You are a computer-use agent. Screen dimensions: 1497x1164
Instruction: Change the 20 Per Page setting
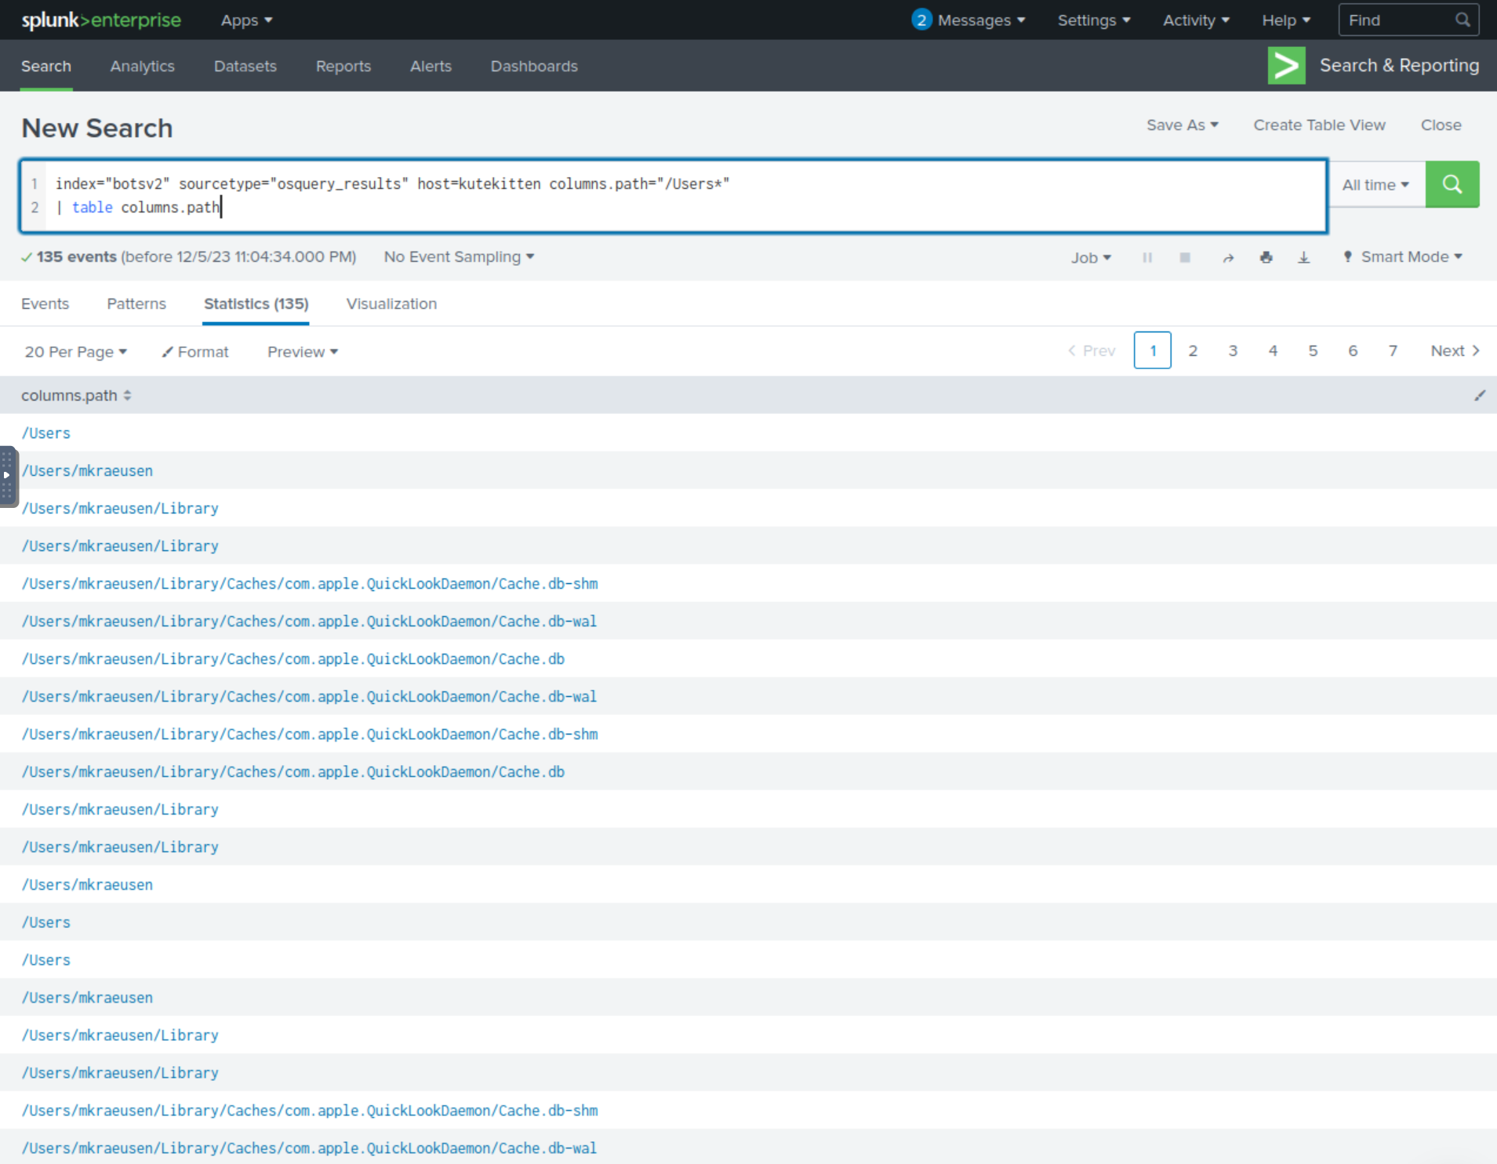coord(75,352)
